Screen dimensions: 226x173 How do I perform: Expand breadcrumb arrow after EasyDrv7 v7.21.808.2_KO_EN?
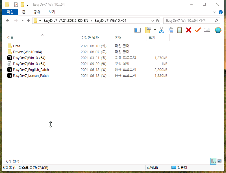click(91, 21)
